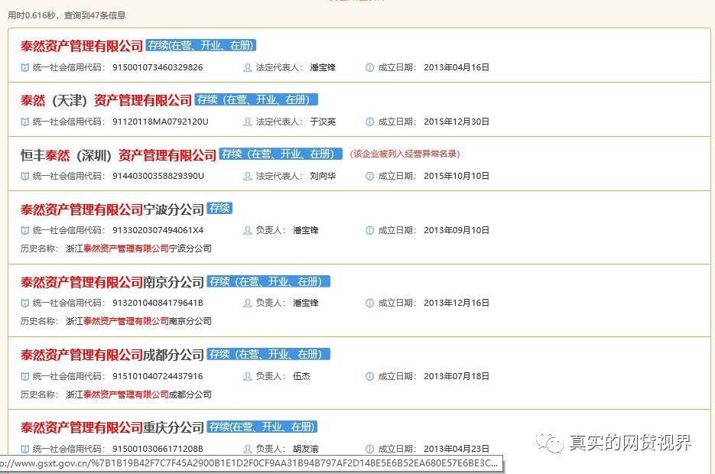715x474 pixels.
Task: Click person icon beside 负责人 伍杰
Action: point(247,376)
